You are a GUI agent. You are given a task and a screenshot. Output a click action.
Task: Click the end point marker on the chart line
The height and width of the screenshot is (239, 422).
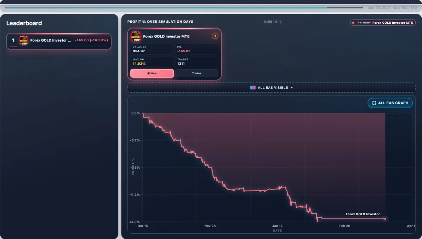[385, 219]
